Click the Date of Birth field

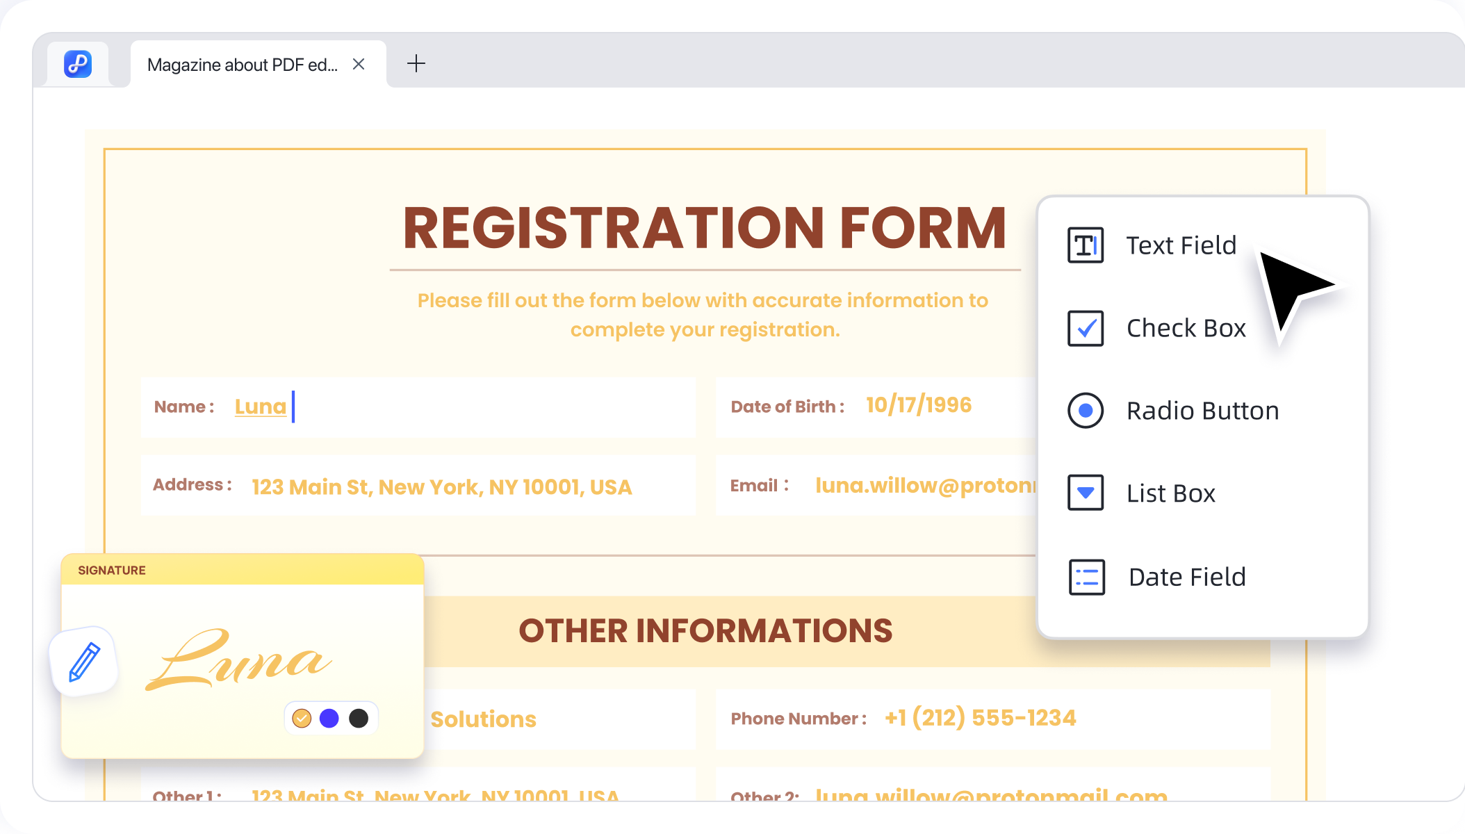pos(917,405)
